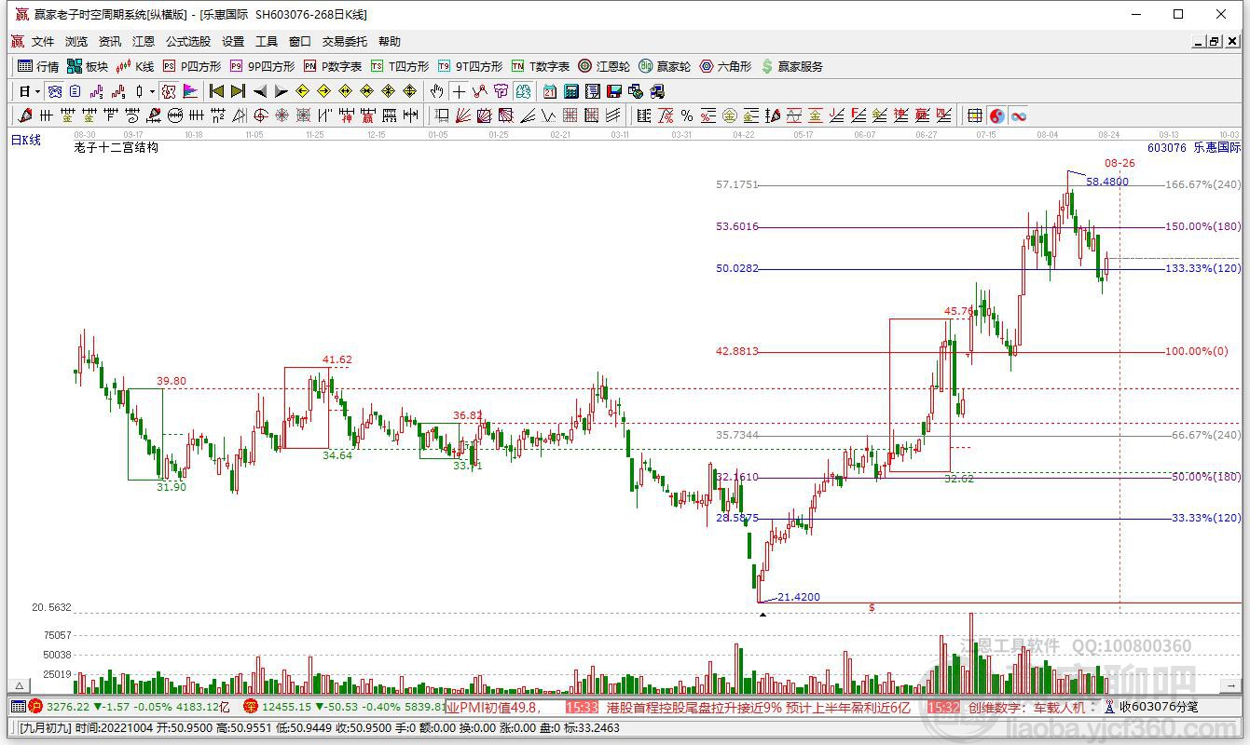Image resolution: width=1250 pixels, height=745 pixels.
Task: Toggle the red-framed indicator button
Action: click(169, 91)
